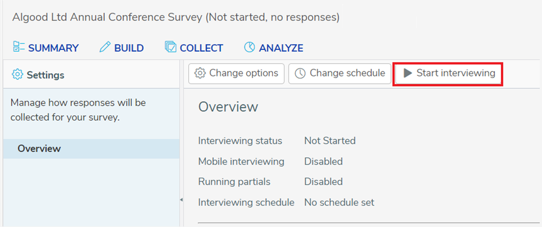Click the Analyze pie chart icon
The width and height of the screenshot is (542, 227).
pos(249,47)
